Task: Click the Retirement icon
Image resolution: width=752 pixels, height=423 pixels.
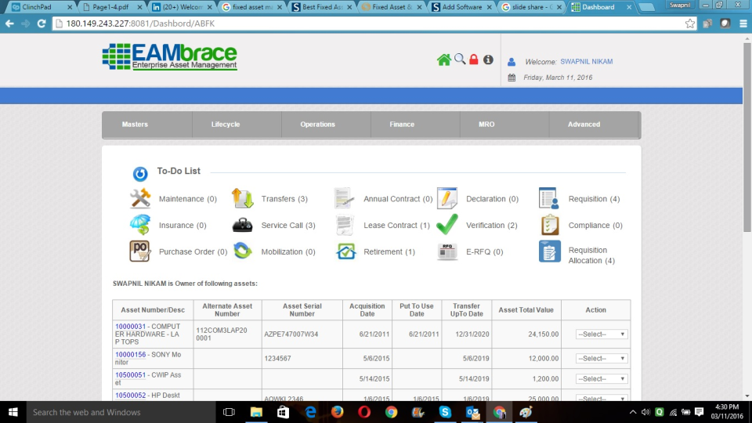Action: coord(345,251)
